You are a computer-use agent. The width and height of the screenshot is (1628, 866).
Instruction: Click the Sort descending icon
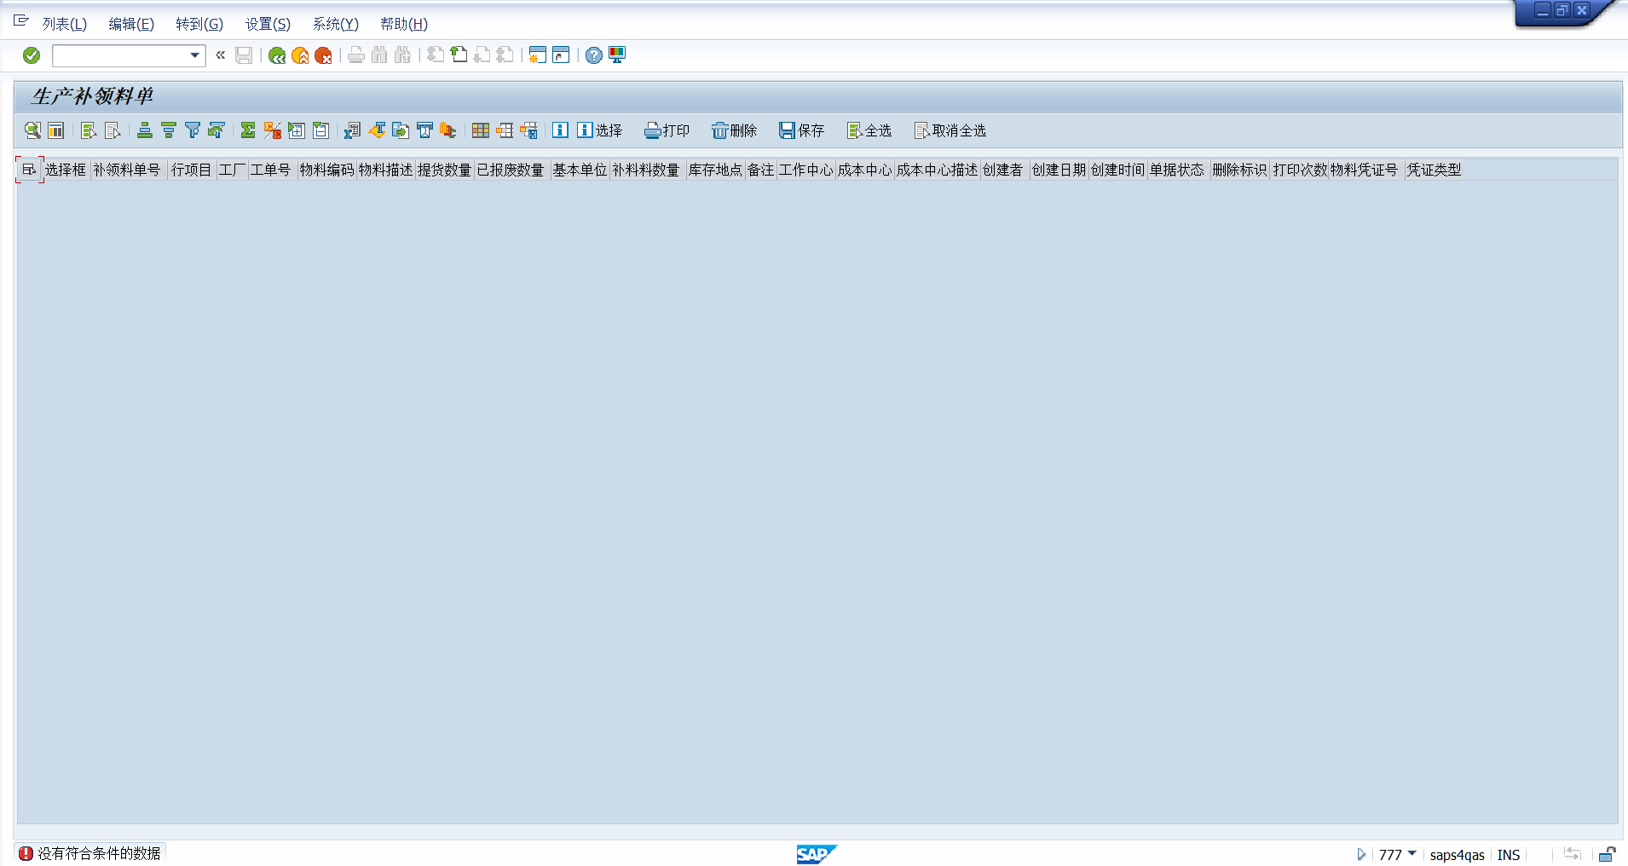[169, 130]
